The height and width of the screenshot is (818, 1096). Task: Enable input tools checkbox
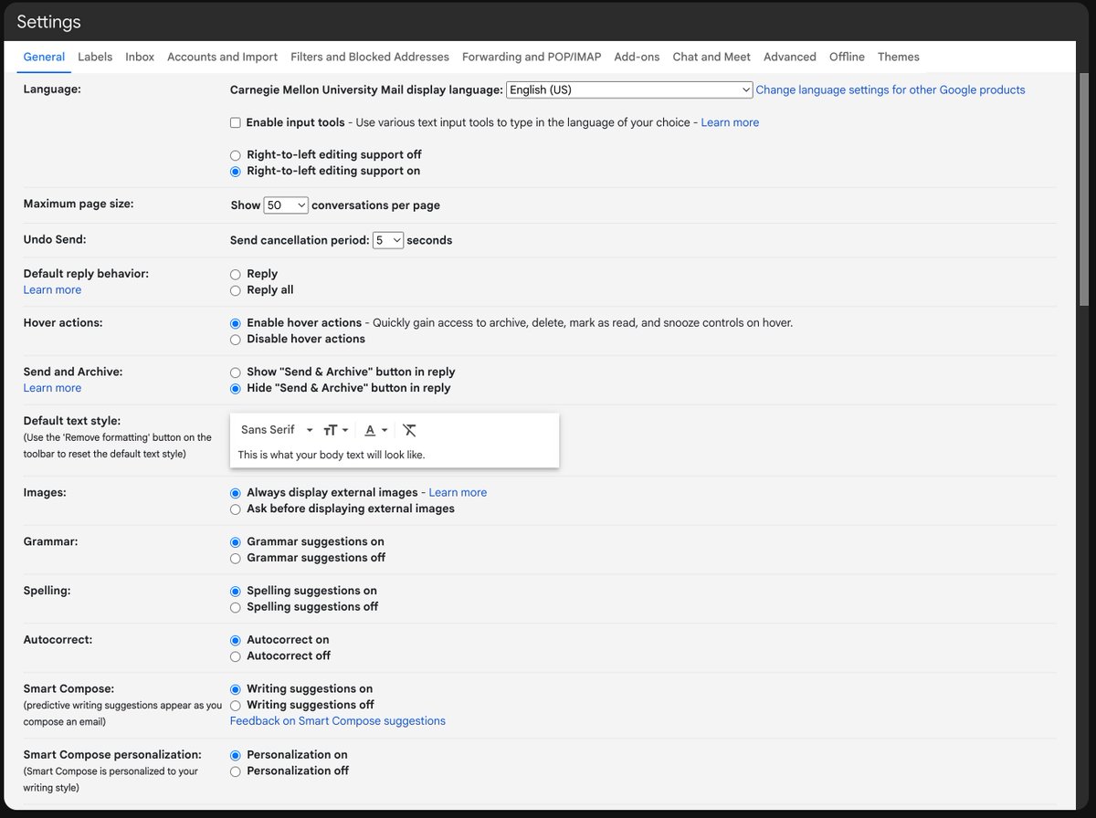(236, 122)
